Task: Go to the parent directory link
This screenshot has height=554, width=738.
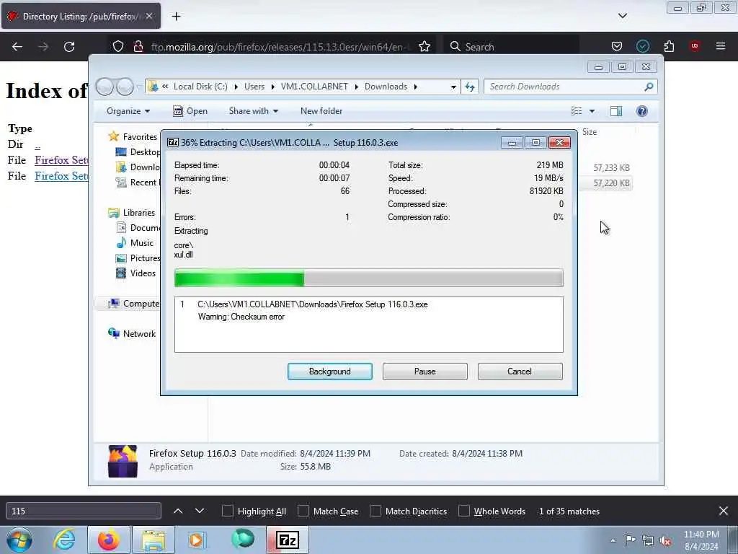Action: click(x=37, y=145)
